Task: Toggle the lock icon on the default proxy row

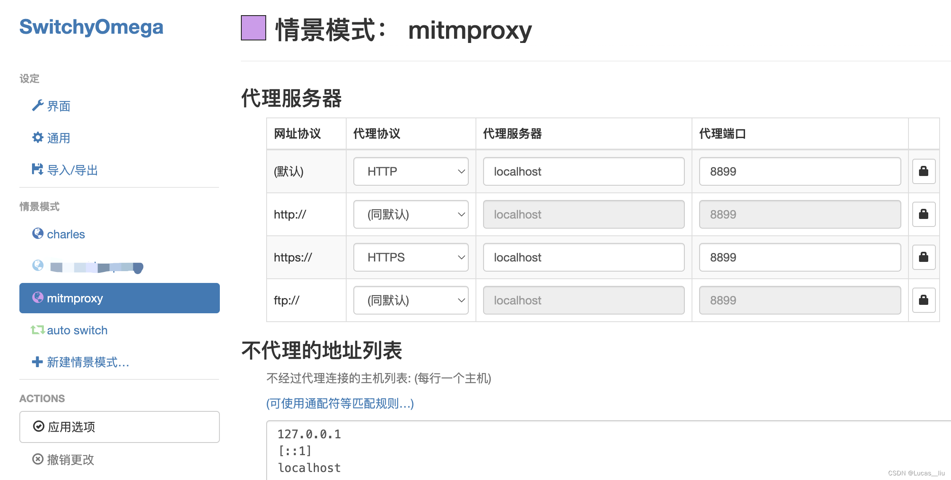Action: [x=923, y=171]
